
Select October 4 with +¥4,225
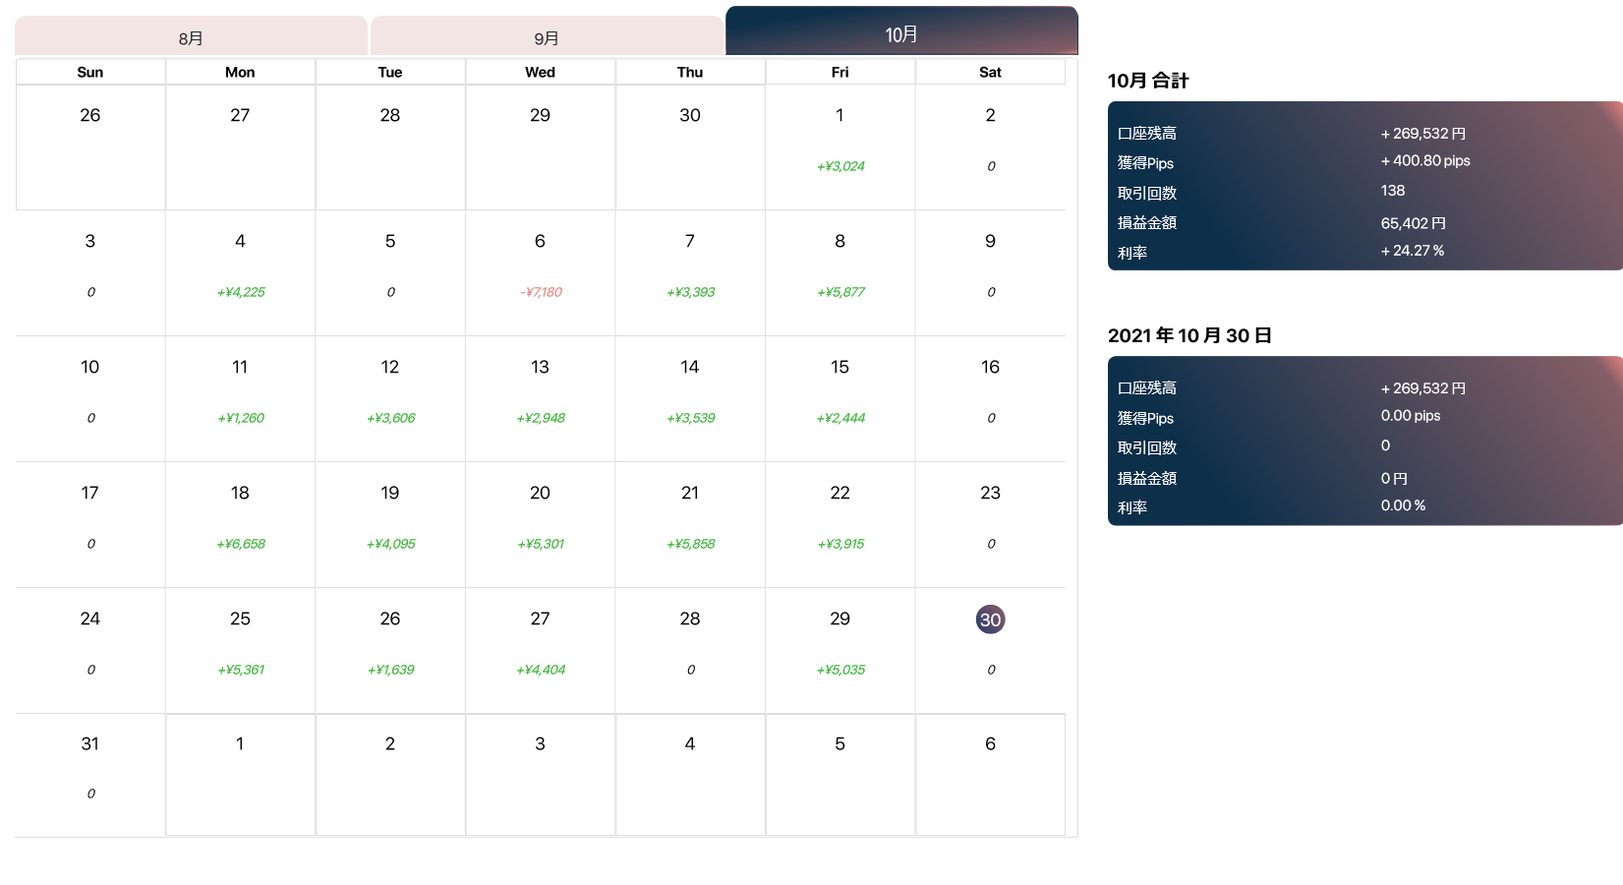pyautogui.click(x=240, y=273)
